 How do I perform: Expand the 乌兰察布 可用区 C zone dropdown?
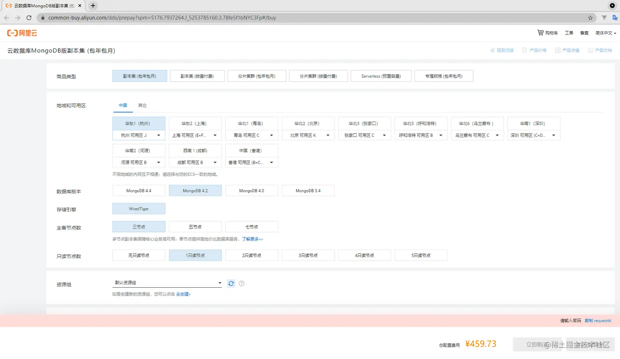tap(477, 135)
